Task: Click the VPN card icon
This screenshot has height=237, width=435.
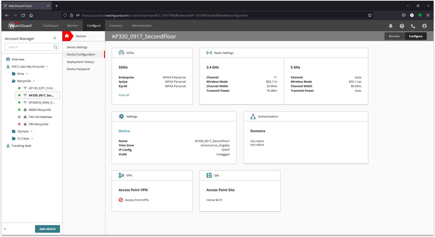Action: click(121, 175)
